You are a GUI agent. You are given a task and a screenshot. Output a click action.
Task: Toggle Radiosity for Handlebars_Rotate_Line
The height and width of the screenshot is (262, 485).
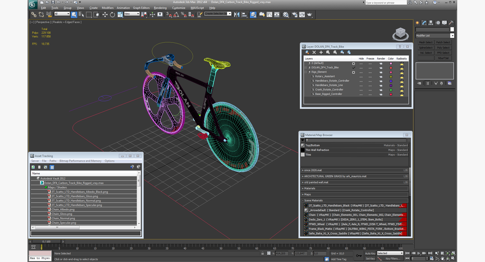click(402, 85)
